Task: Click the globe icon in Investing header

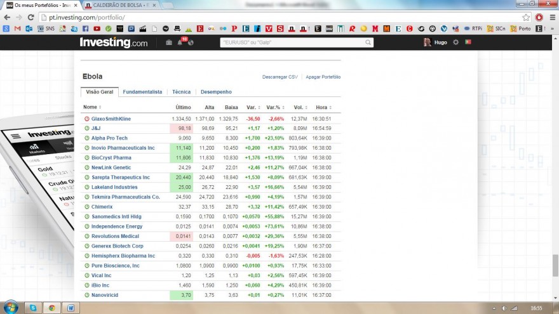Action: pos(191,43)
